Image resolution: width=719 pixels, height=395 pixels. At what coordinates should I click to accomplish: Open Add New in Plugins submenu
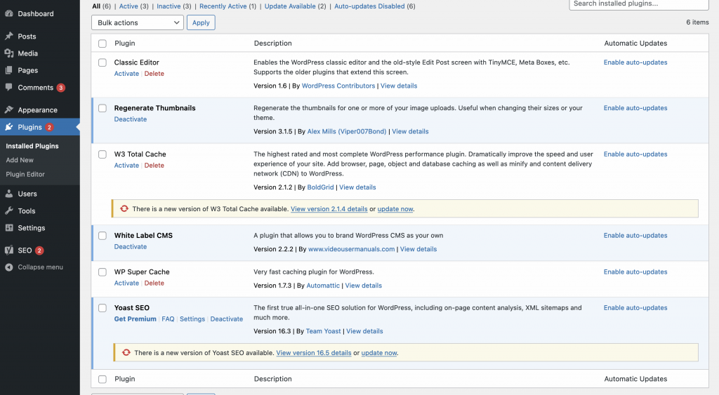[x=20, y=160]
